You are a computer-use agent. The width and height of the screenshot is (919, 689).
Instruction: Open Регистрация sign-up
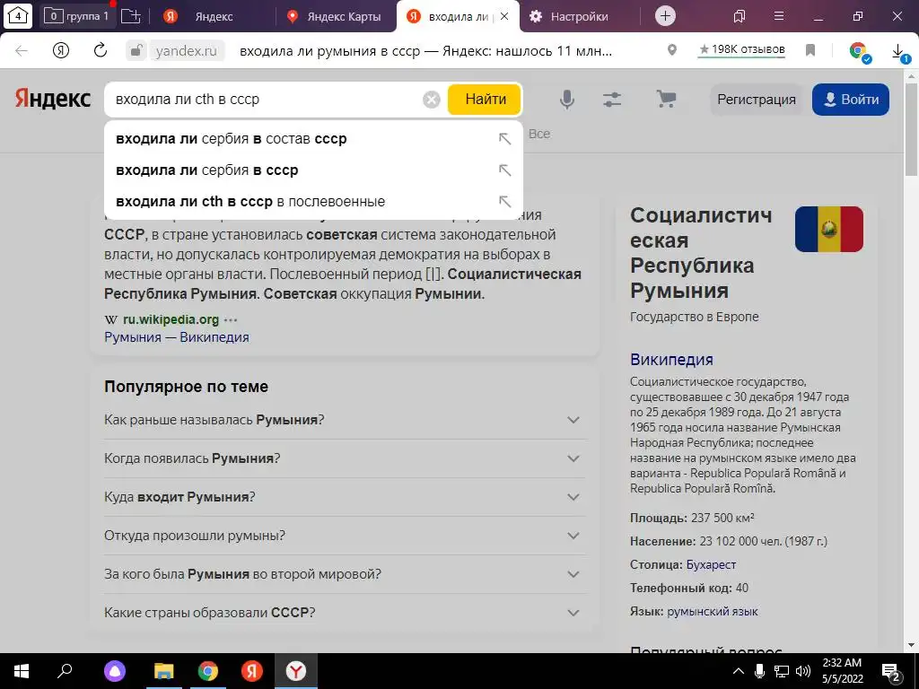[756, 100]
